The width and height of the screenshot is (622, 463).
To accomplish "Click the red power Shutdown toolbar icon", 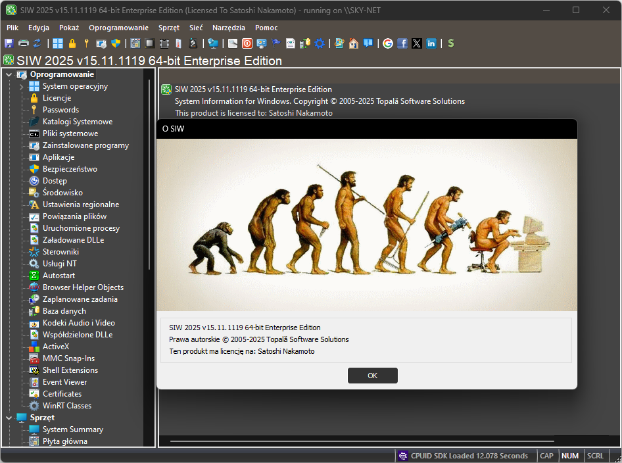I will click(247, 43).
